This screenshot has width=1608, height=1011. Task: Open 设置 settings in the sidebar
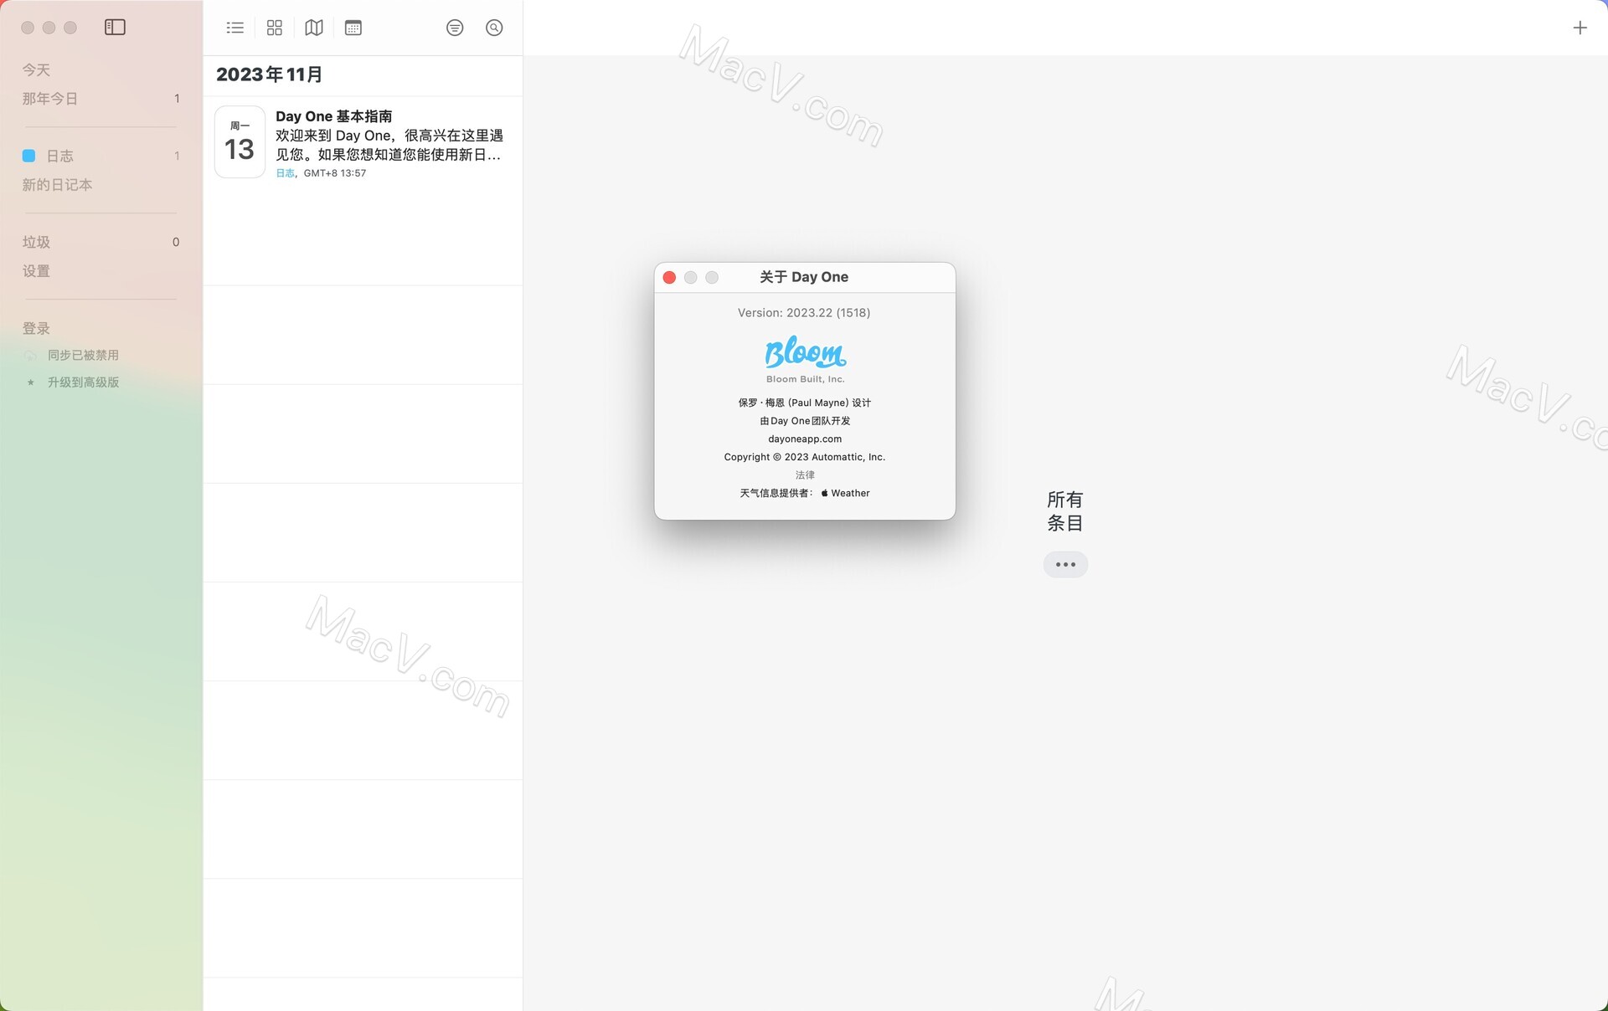[36, 271]
